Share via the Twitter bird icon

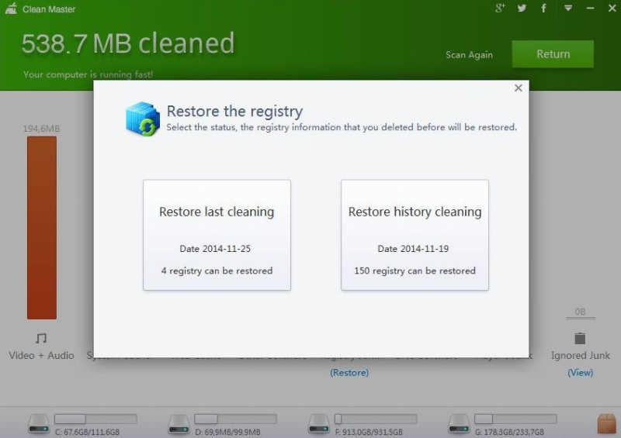[522, 9]
